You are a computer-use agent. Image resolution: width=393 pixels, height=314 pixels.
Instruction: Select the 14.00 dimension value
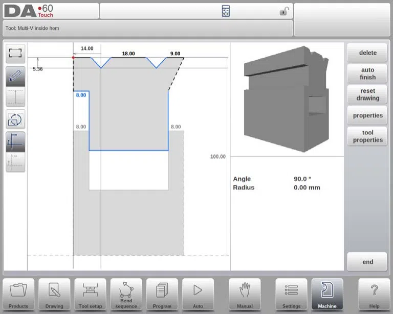[x=87, y=49]
